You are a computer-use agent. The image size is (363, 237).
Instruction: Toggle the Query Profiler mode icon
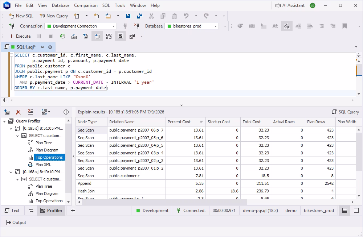(121, 36)
